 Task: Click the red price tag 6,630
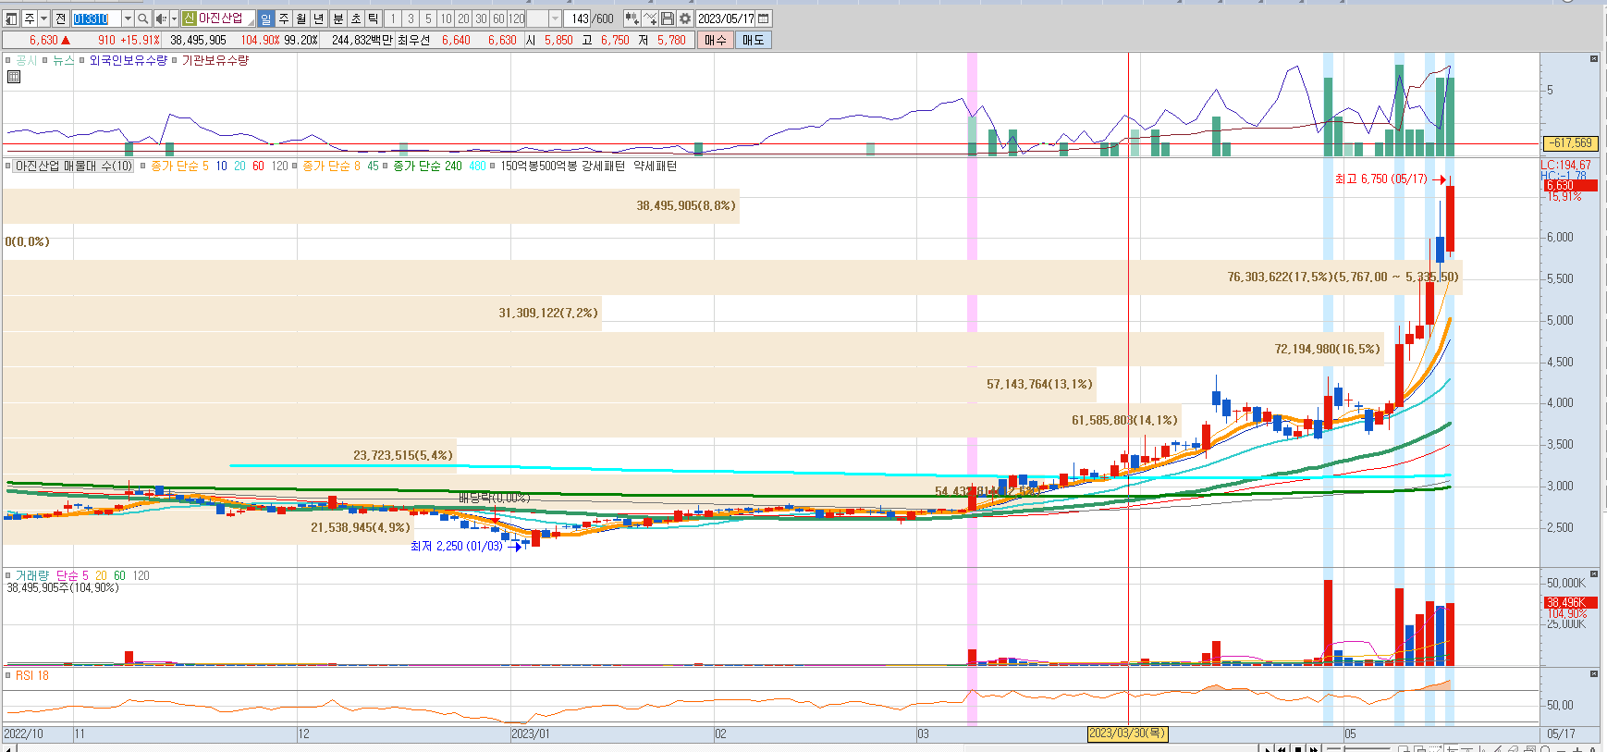coord(1571,185)
